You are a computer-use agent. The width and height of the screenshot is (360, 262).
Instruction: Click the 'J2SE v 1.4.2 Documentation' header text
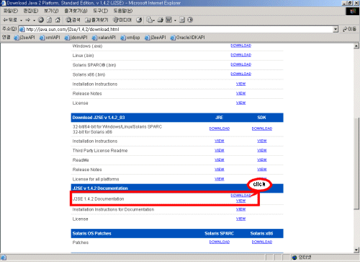(x=100, y=188)
